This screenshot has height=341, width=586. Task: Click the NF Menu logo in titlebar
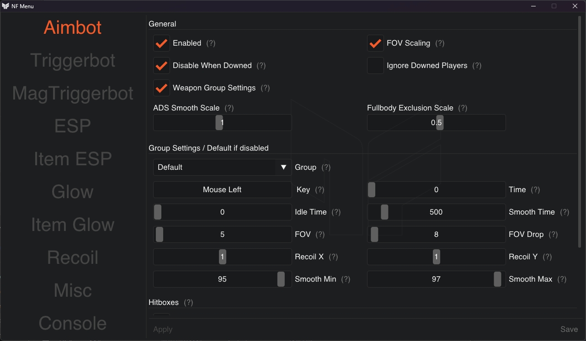coord(5,6)
